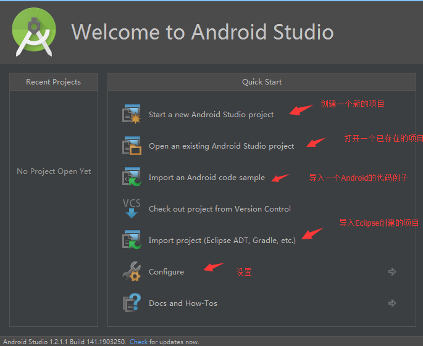Screen dimensions: 423x346
Task: Expand the Configure submenu arrow
Action: [392, 271]
